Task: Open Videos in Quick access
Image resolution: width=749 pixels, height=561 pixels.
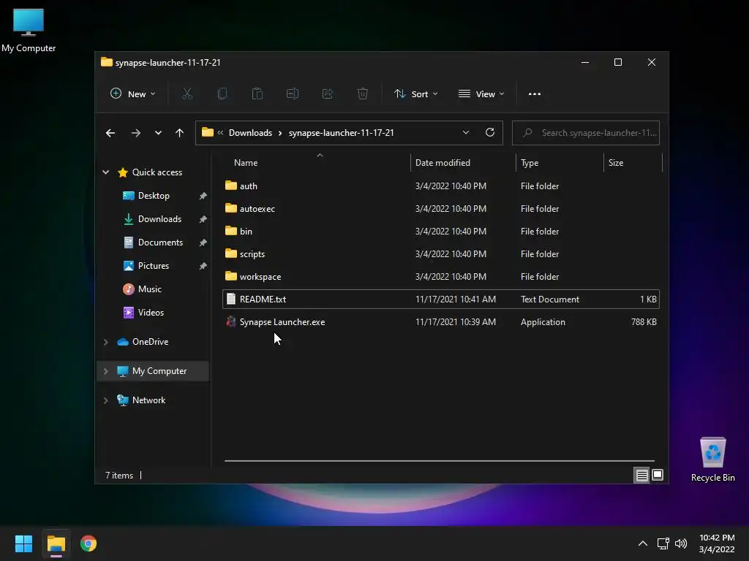Action: tap(151, 313)
